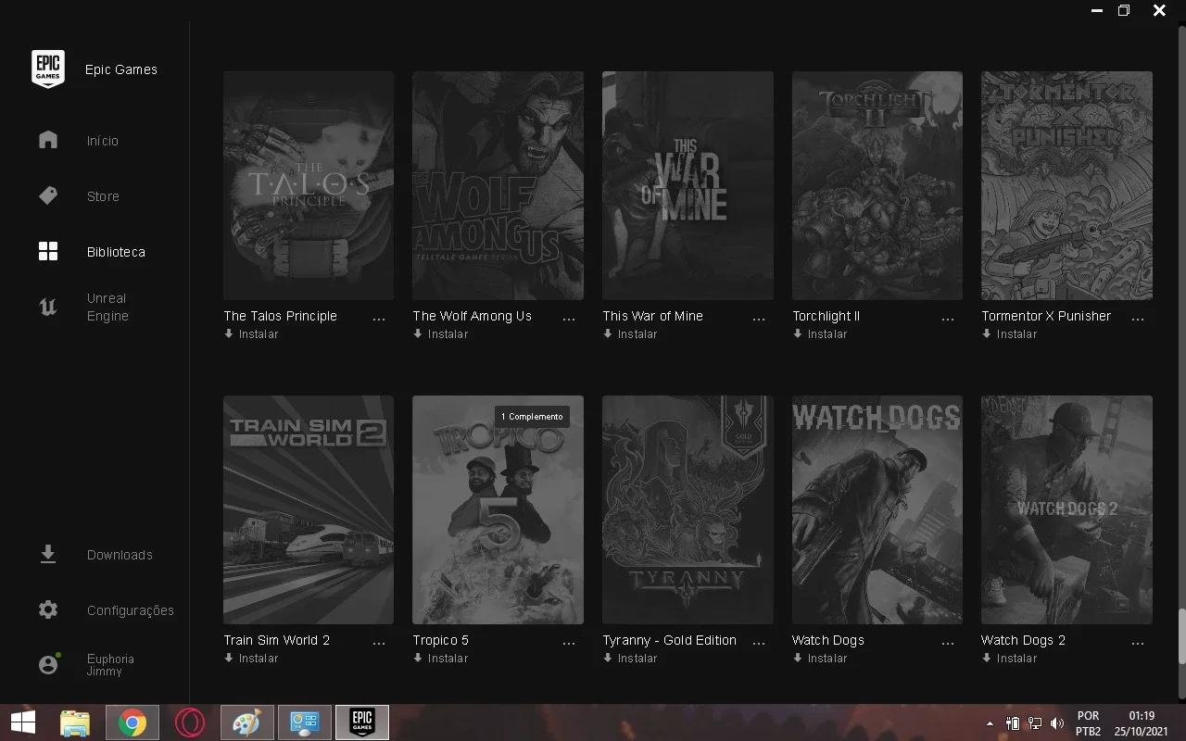Open Google Chrome from the taskbar
Screen dimensions: 1186x741
point(132,722)
